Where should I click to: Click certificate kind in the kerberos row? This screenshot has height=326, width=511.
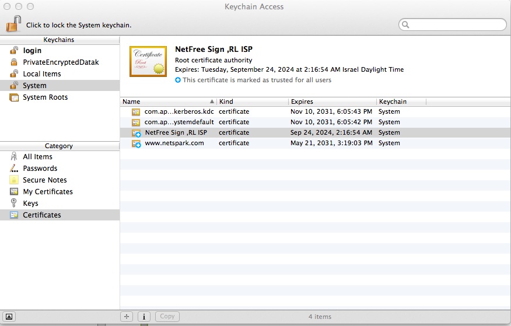pyautogui.click(x=234, y=111)
